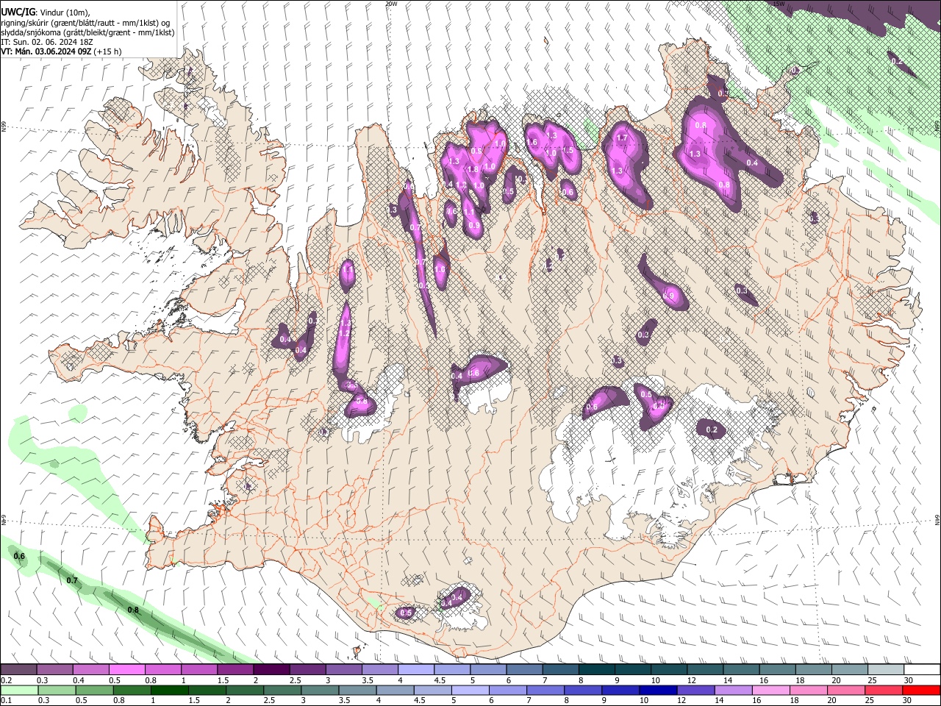Click the '0.2' value on the southeast glacier
The height and width of the screenshot is (706, 941).
point(711,429)
